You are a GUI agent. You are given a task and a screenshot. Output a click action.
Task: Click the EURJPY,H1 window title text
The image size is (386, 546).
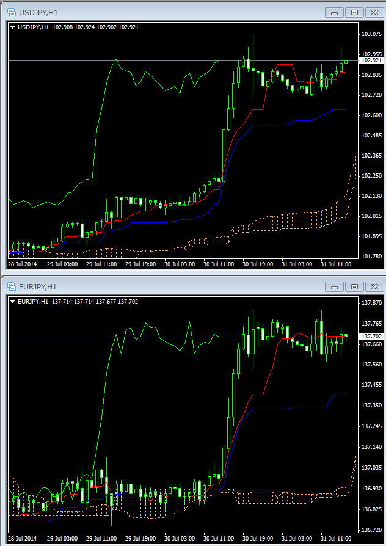tap(38, 286)
